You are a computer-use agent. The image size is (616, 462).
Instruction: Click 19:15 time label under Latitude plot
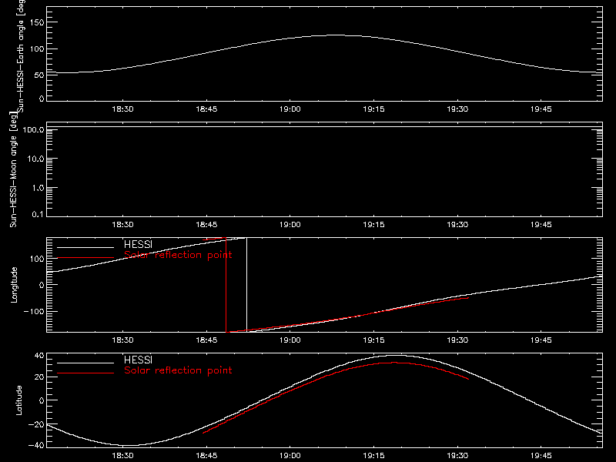click(x=373, y=456)
